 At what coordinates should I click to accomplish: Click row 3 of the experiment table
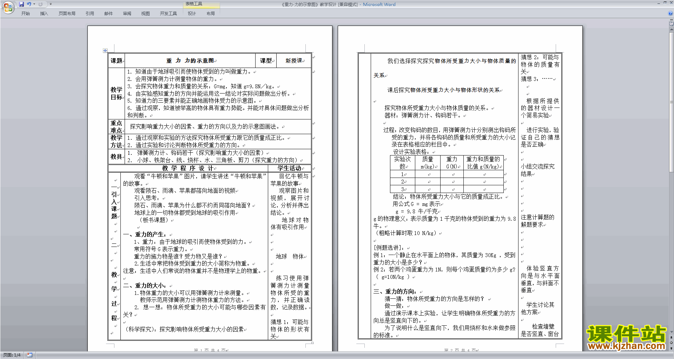tap(447, 189)
